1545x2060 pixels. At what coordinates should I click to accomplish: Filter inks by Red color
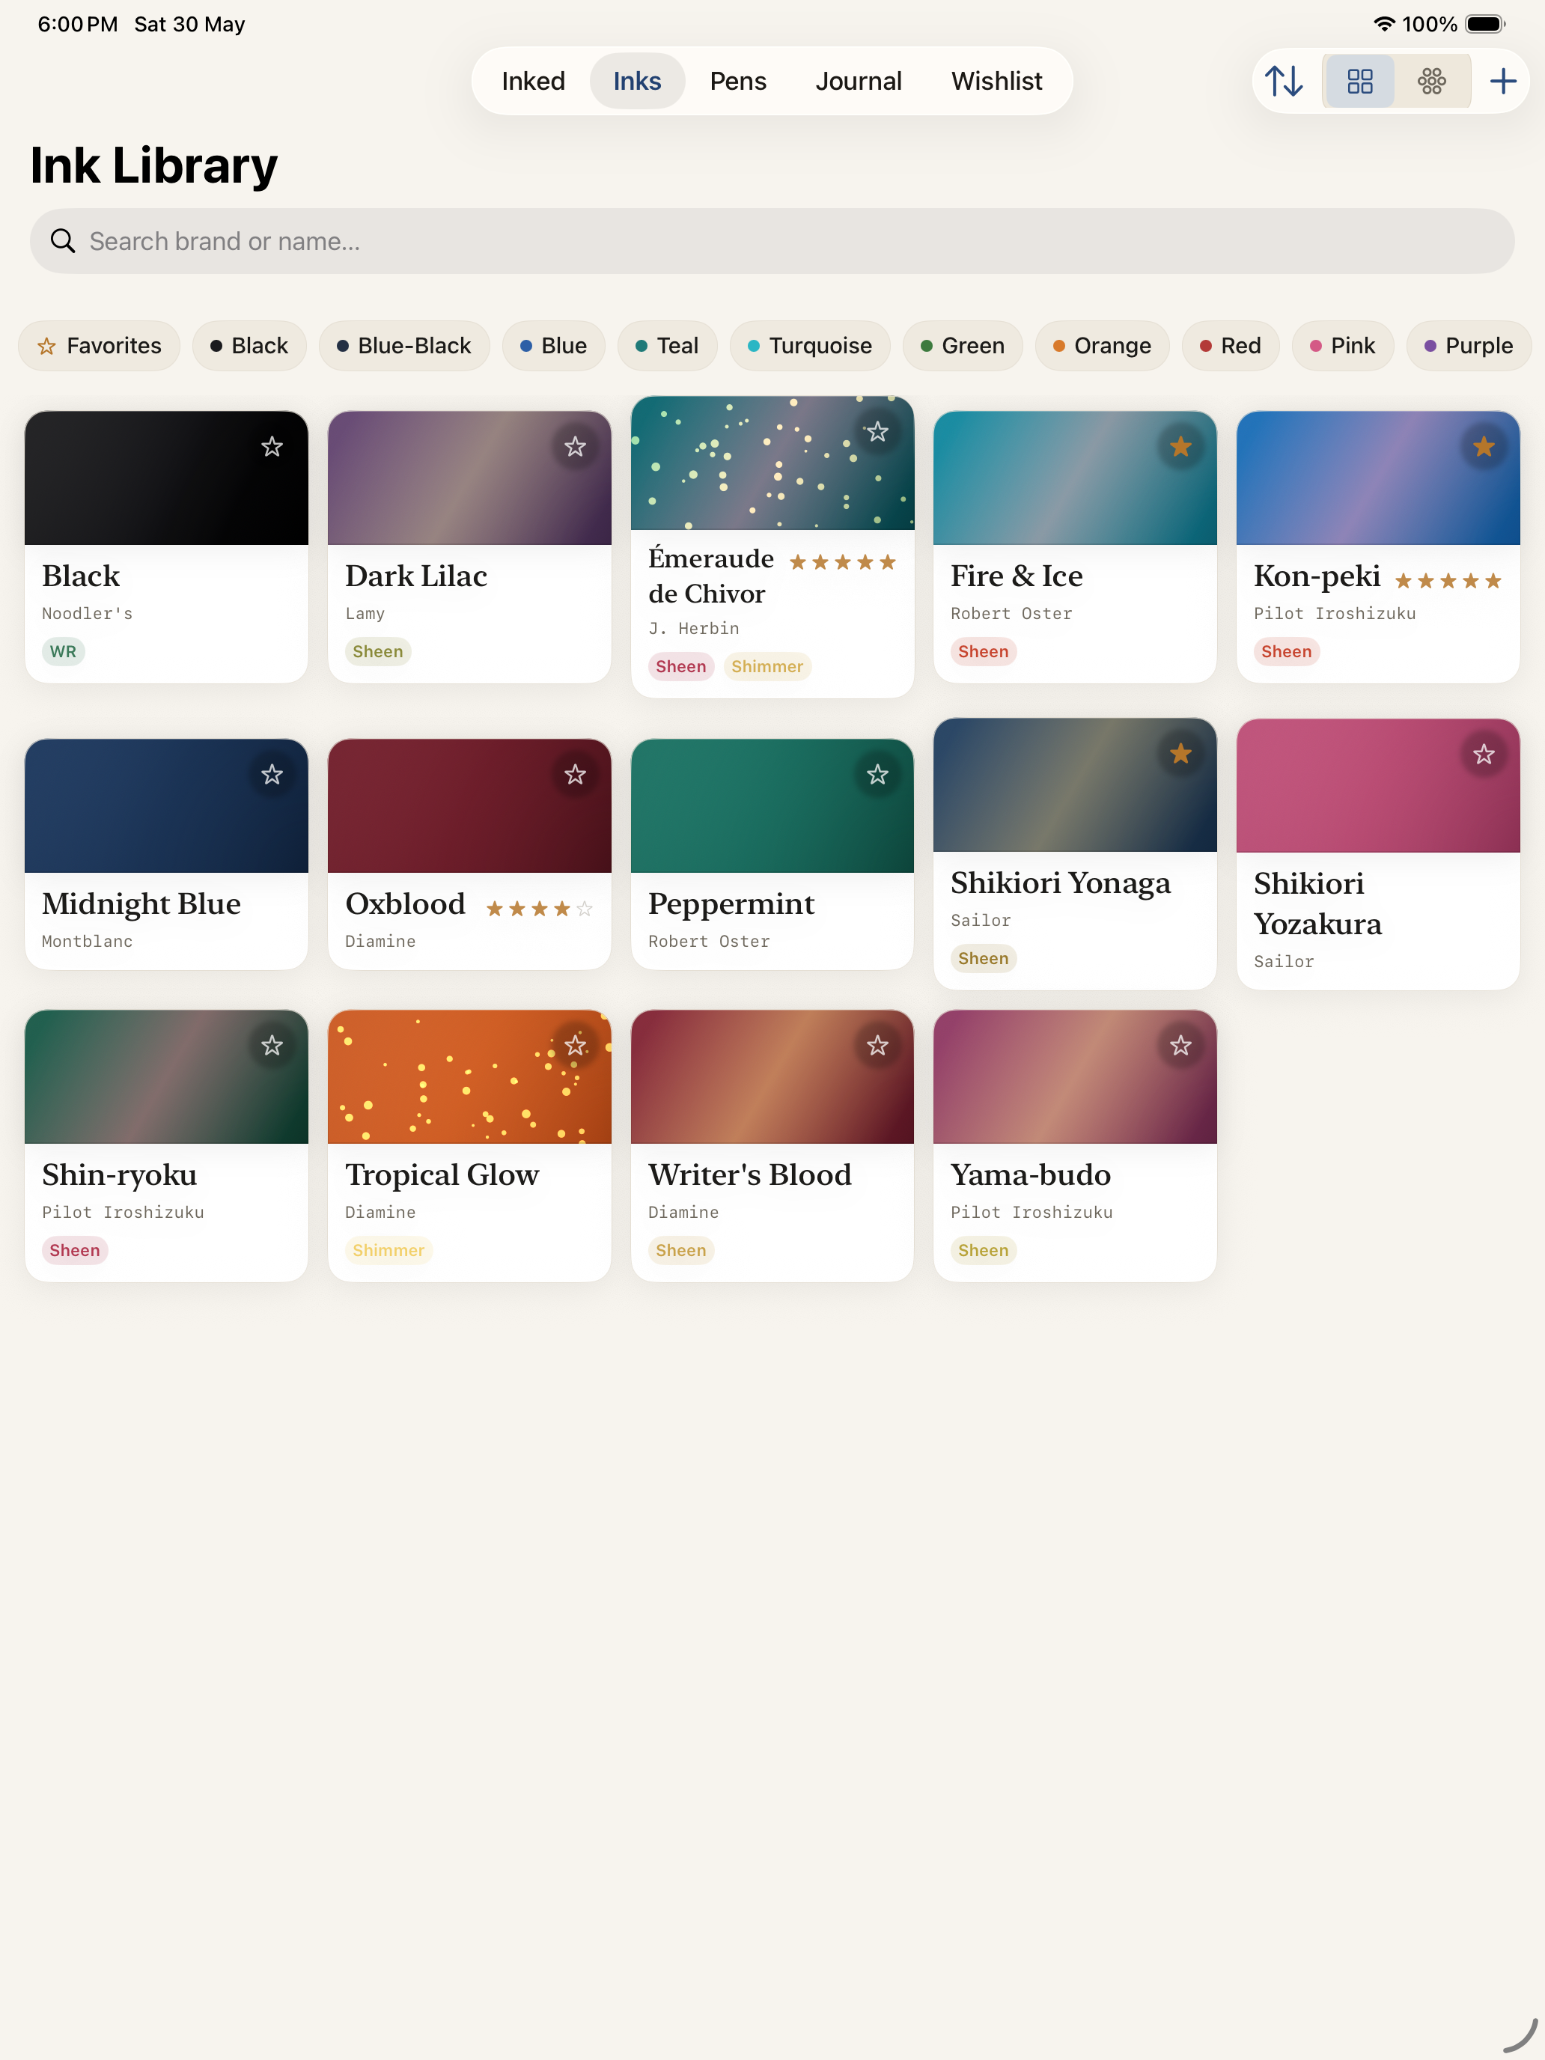[x=1230, y=346]
